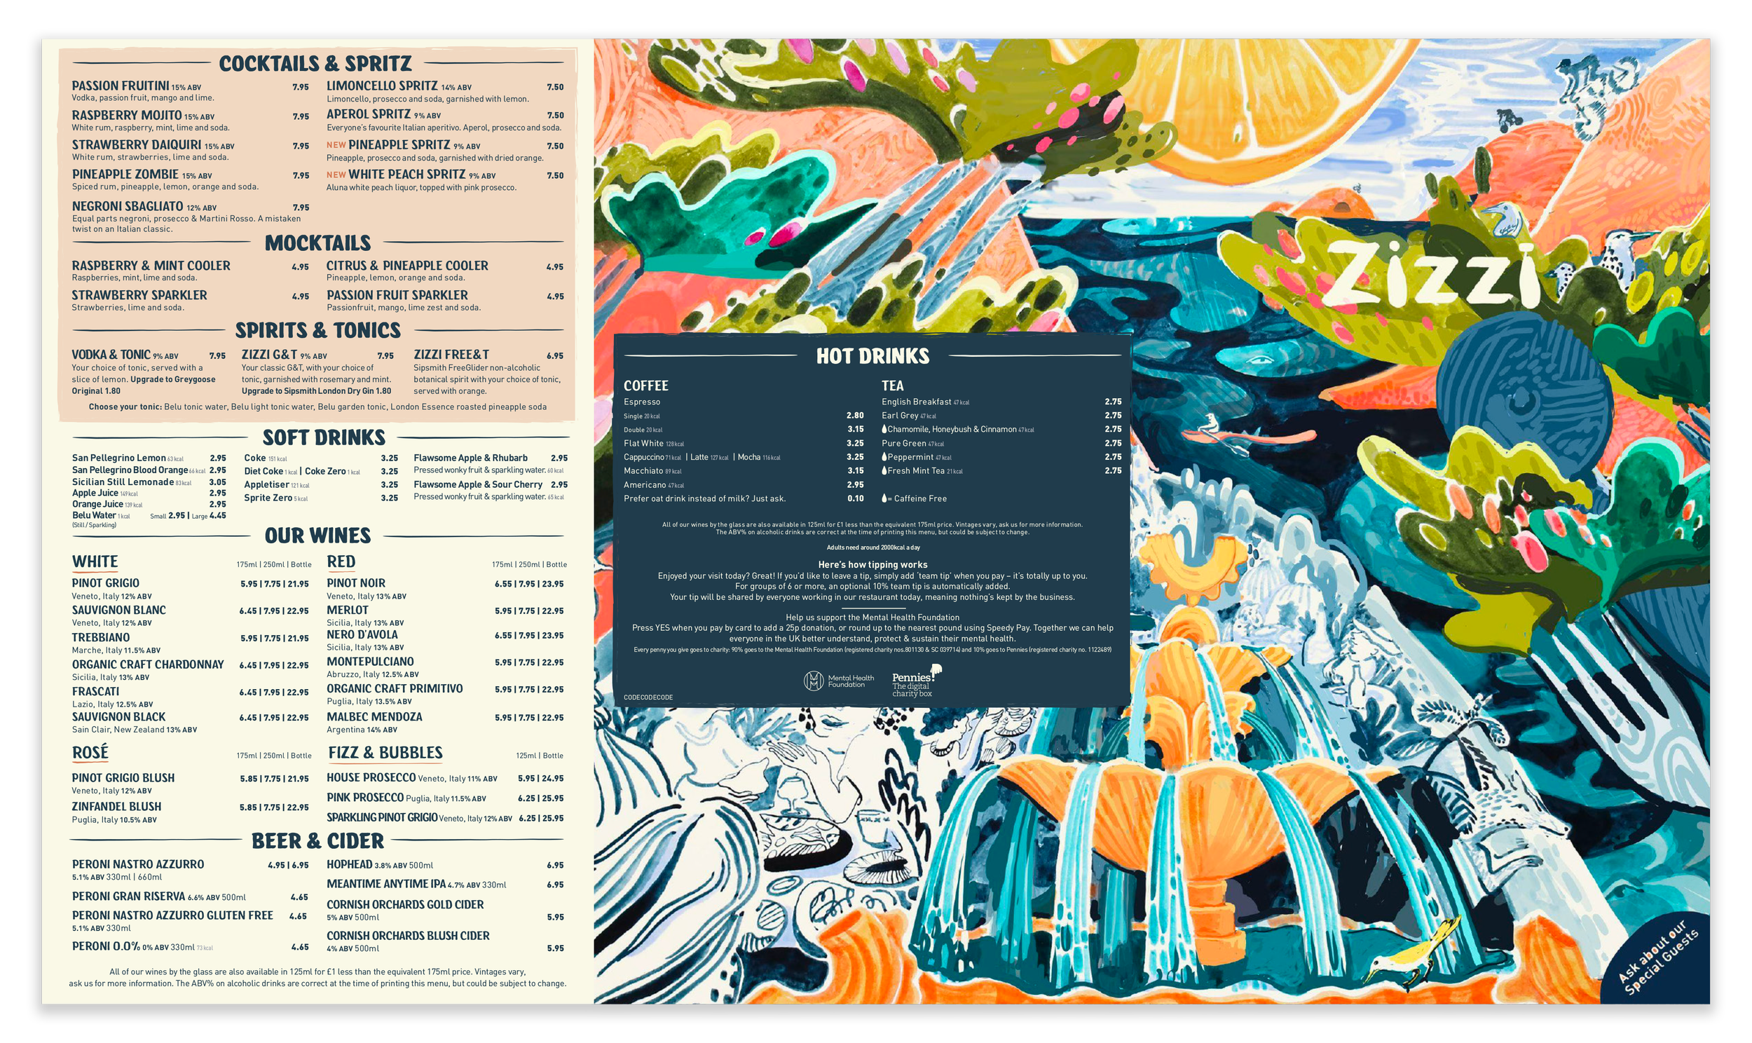Select the English Breakfast tea row
This screenshot has height=1043, width=1752.
(x=1001, y=402)
